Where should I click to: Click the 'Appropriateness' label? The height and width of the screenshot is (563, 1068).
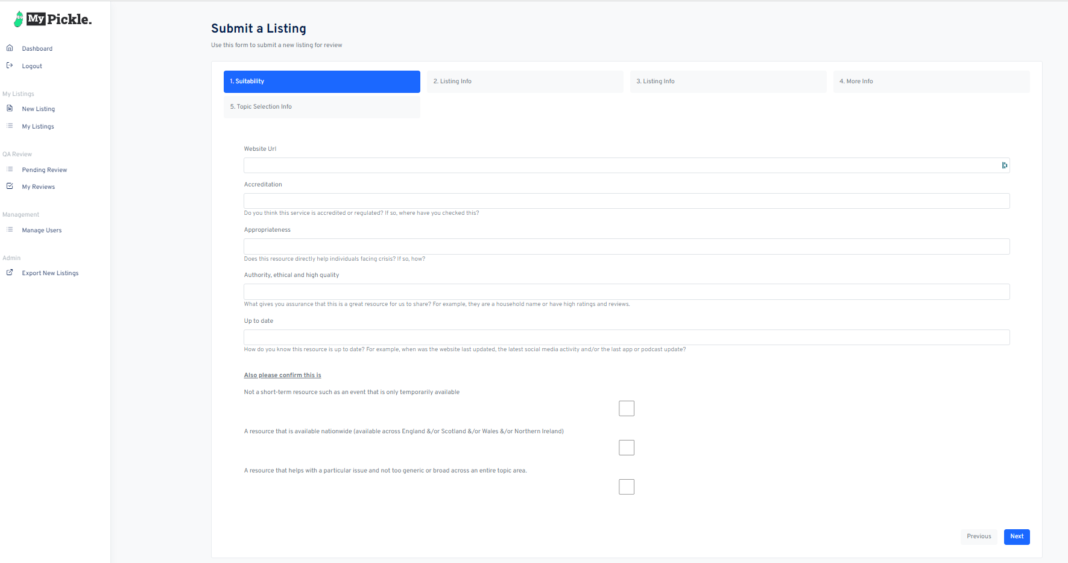click(x=267, y=230)
